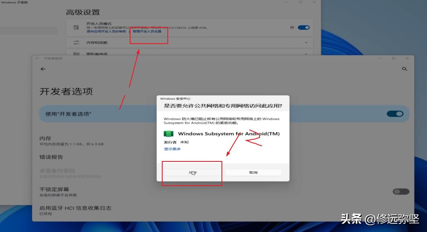Open the 显示更多 link in security dialog
Image resolution: width=427 pixels, height=232 pixels.
[172, 149]
